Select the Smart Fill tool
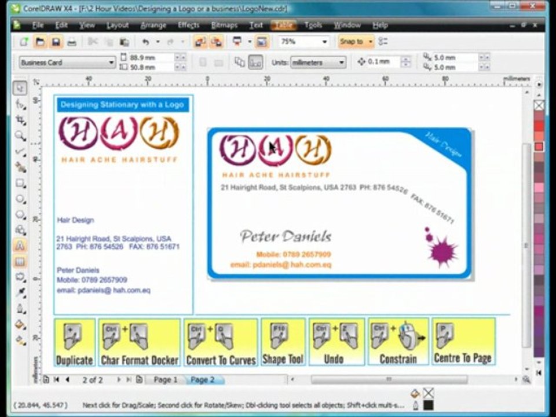 tap(20, 167)
